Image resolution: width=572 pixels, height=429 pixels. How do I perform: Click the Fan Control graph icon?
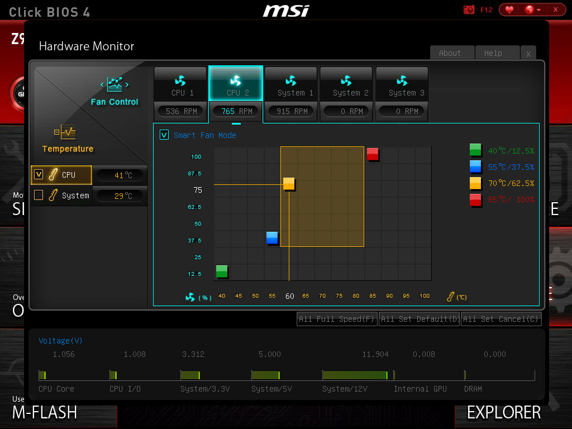(115, 84)
